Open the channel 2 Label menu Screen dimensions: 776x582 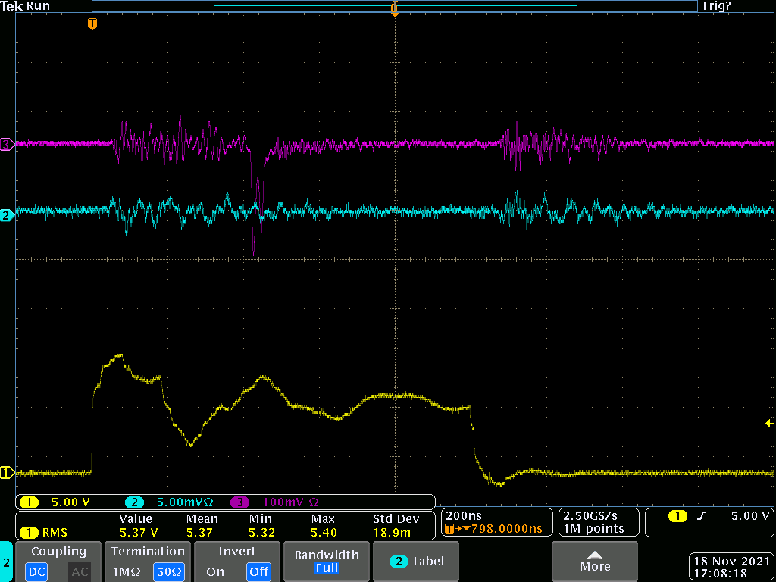coord(417,562)
